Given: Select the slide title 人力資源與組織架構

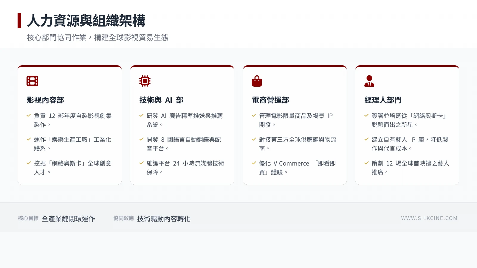Looking at the screenshot, I should [86, 21].
